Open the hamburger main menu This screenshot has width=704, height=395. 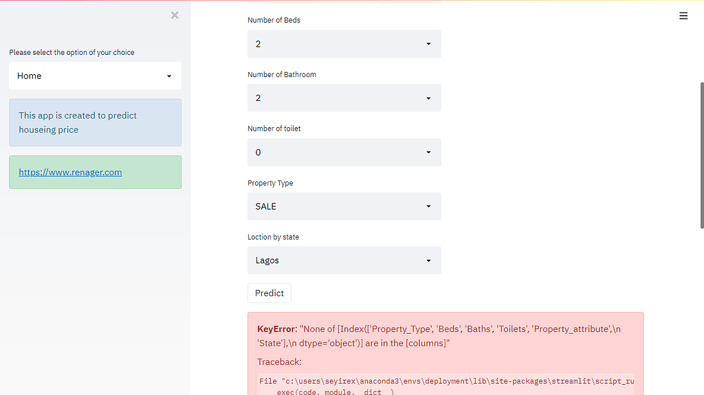683,16
